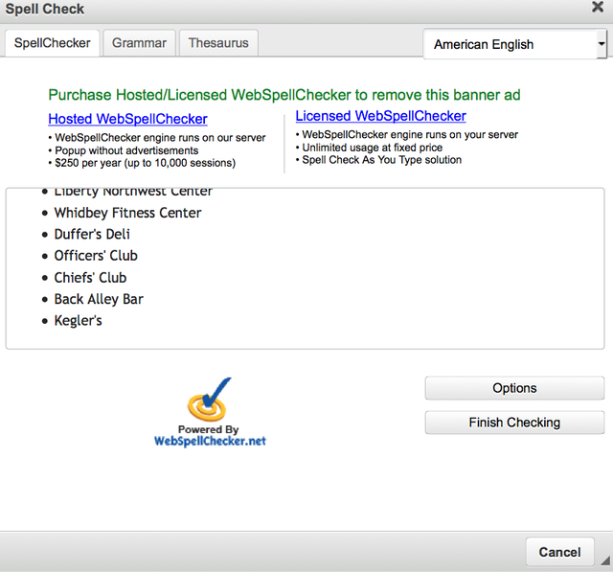Expand the American English language dropdown

point(514,44)
